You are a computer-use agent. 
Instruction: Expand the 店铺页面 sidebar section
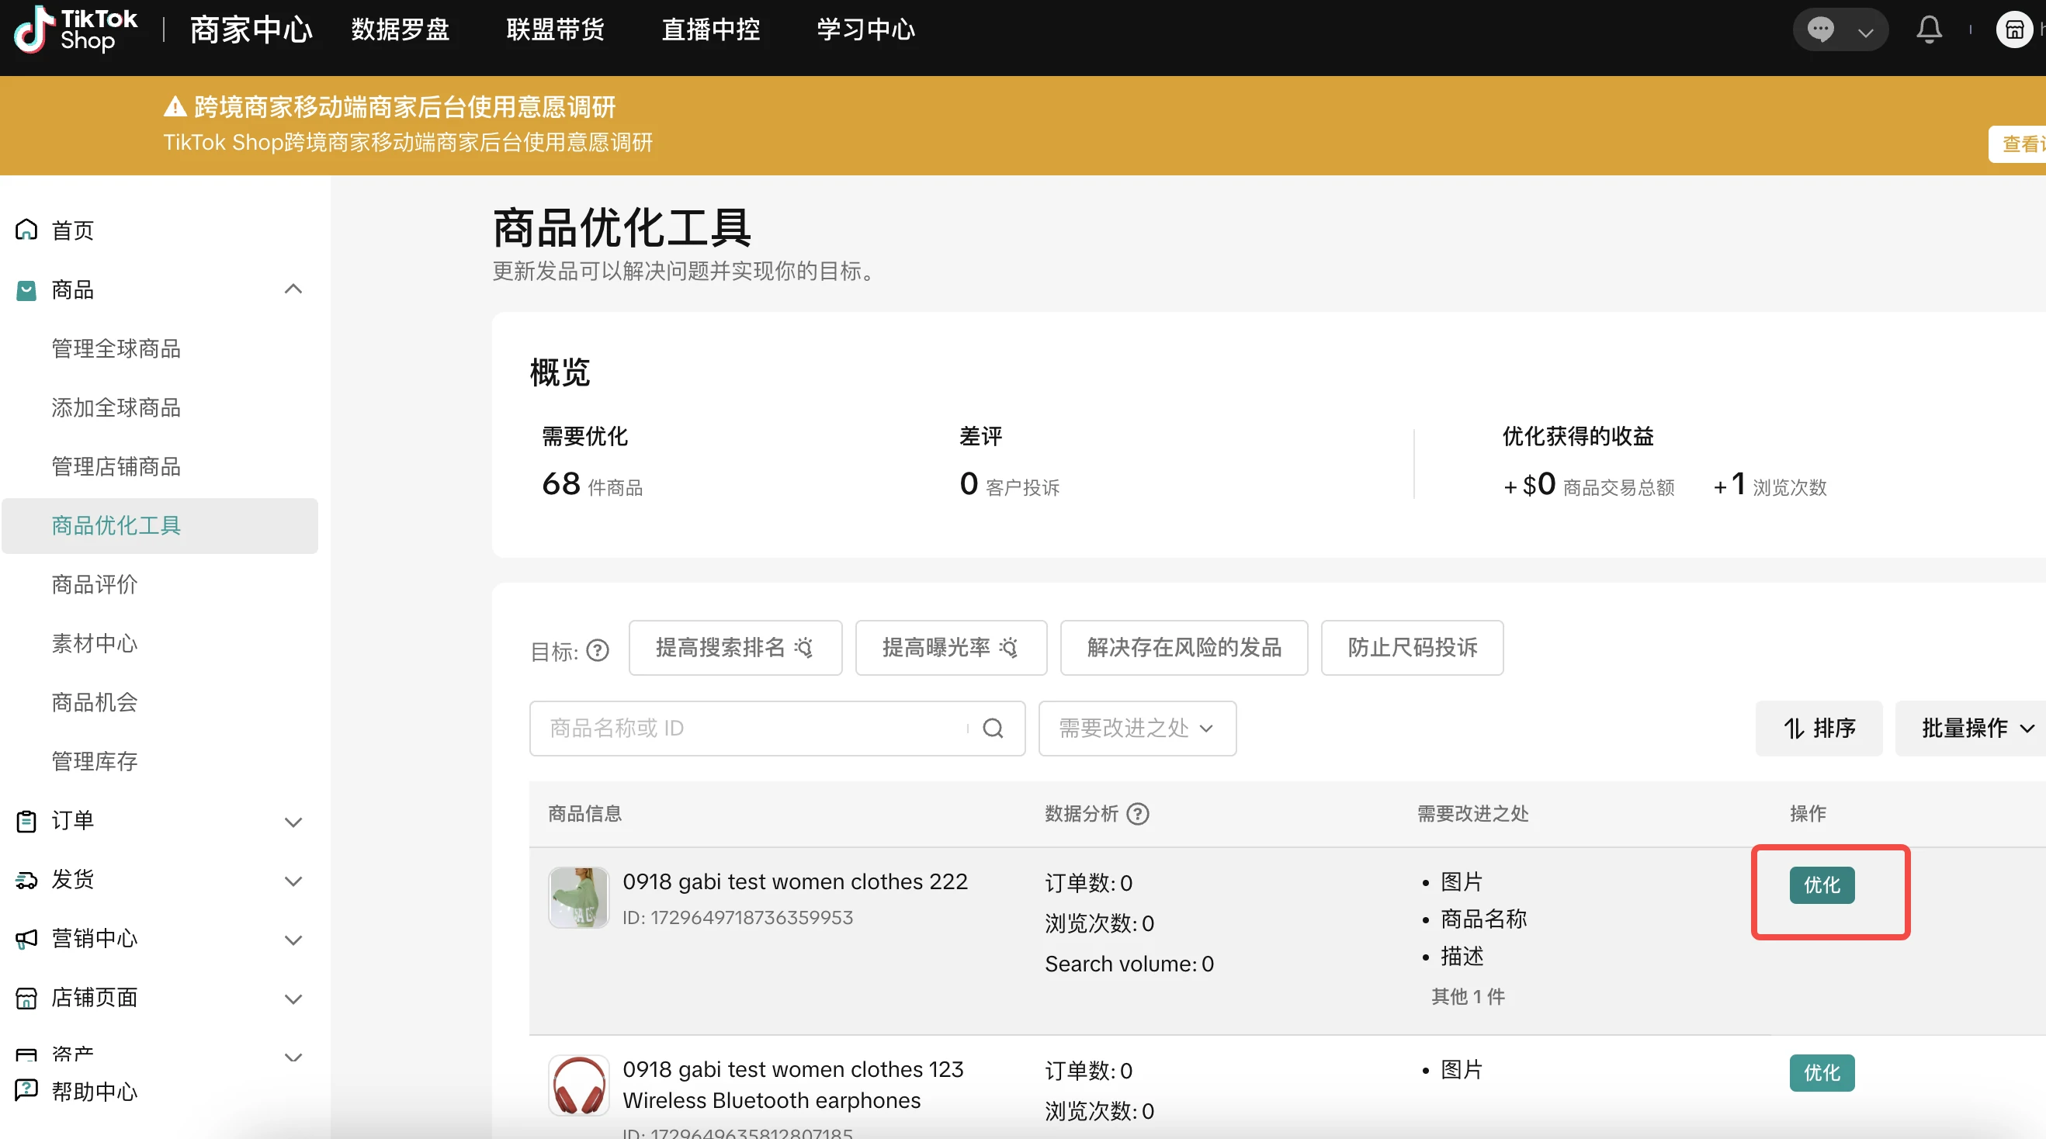pyautogui.click(x=293, y=999)
